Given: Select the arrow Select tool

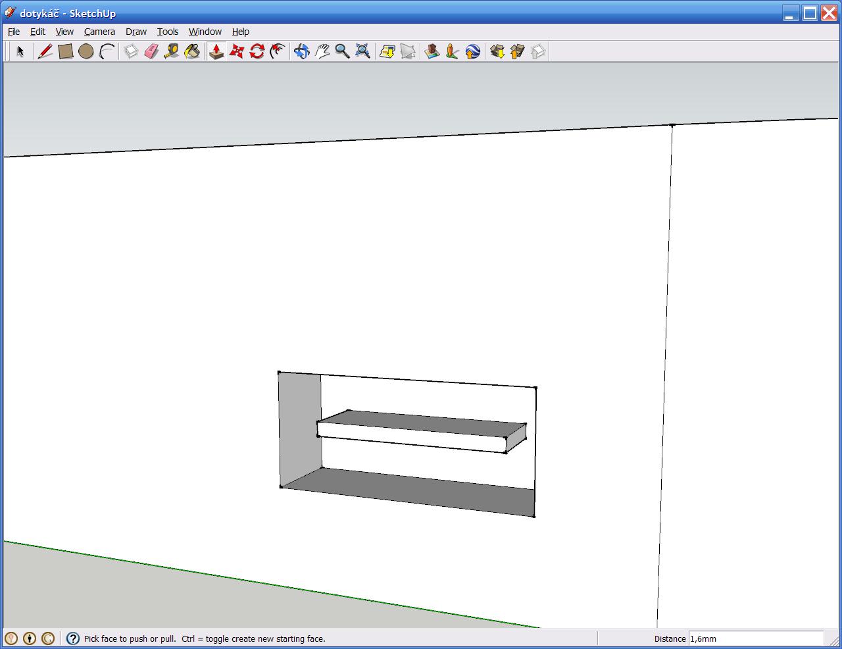Looking at the screenshot, I should point(20,51).
